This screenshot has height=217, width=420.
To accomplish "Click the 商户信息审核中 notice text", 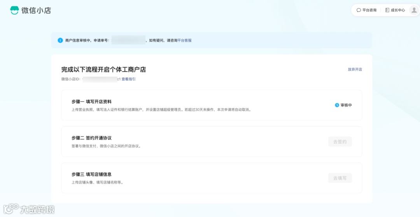I will (78, 40).
